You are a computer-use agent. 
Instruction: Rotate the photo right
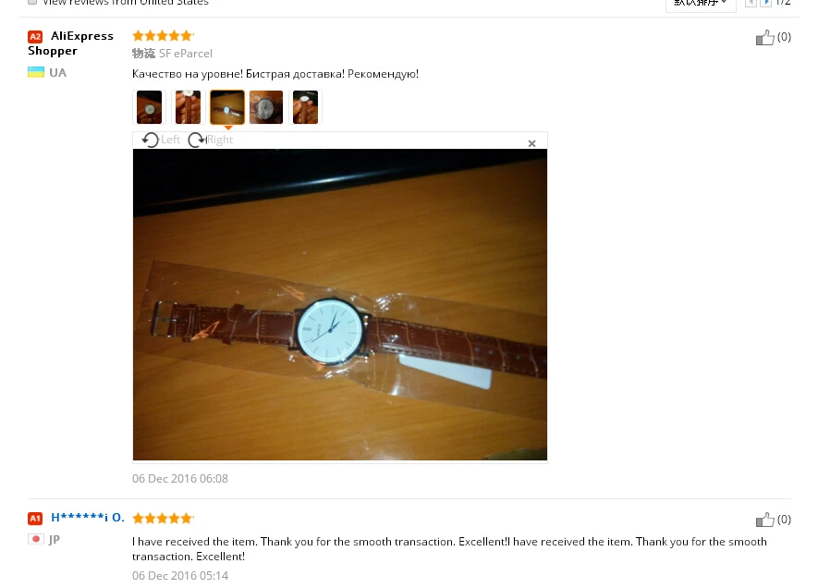210,140
